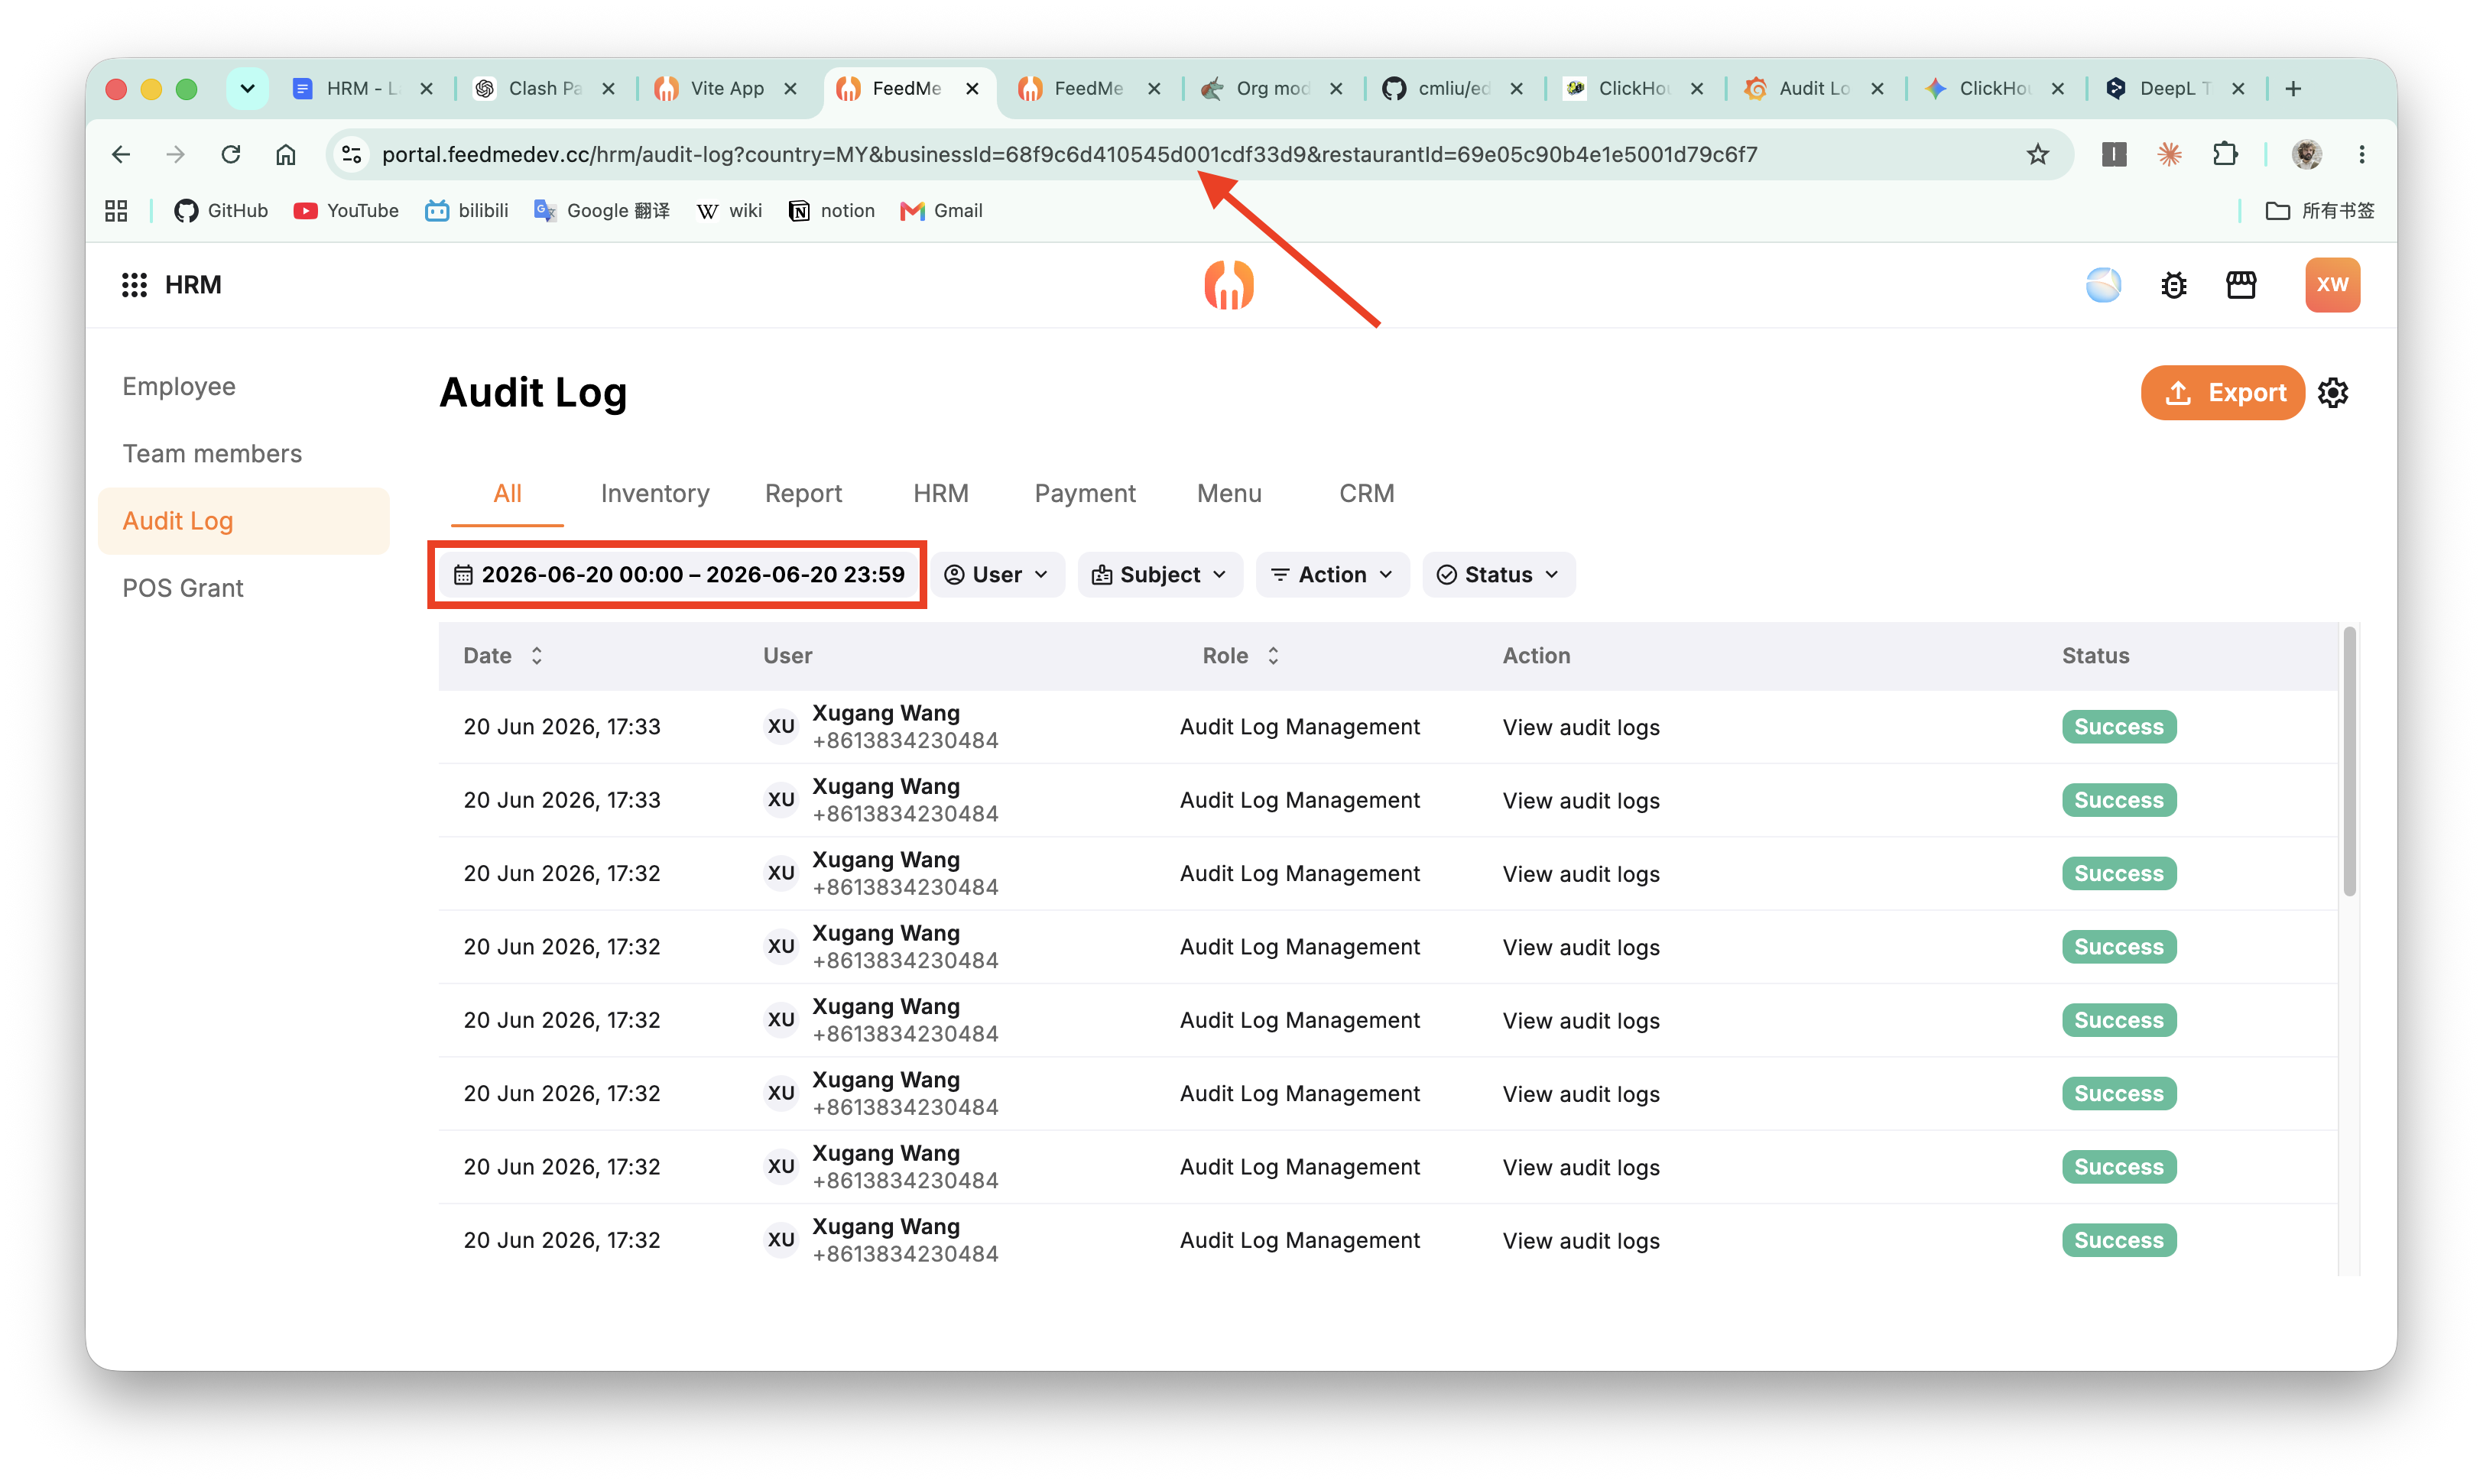
Task: Click the Export button
Action: point(2222,393)
